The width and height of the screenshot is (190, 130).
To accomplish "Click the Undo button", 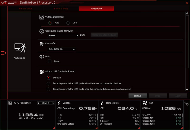I will (158, 96).
